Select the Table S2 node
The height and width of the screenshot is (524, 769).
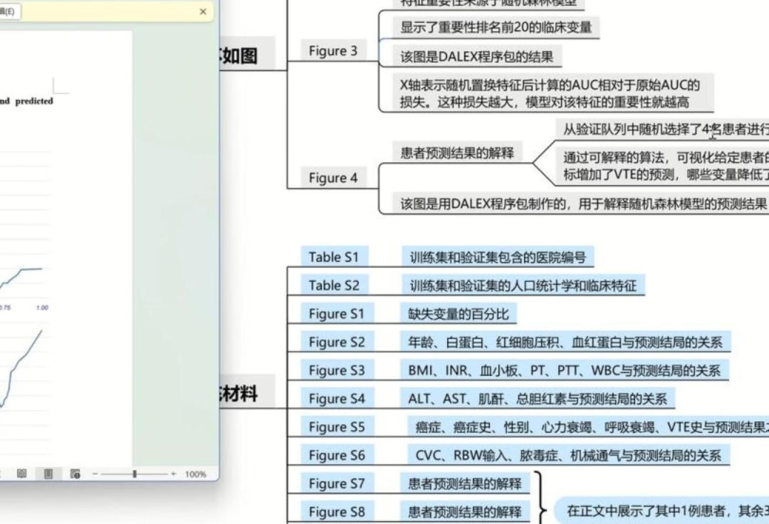coord(334,285)
